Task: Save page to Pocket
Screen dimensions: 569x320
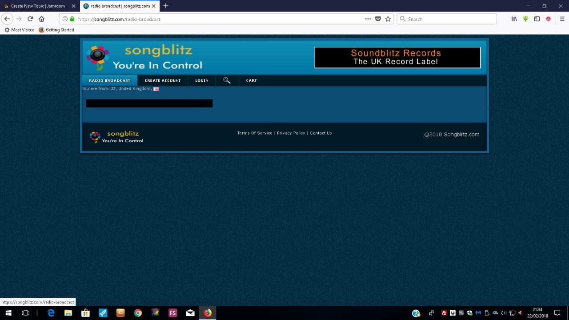Action: [x=378, y=19]
